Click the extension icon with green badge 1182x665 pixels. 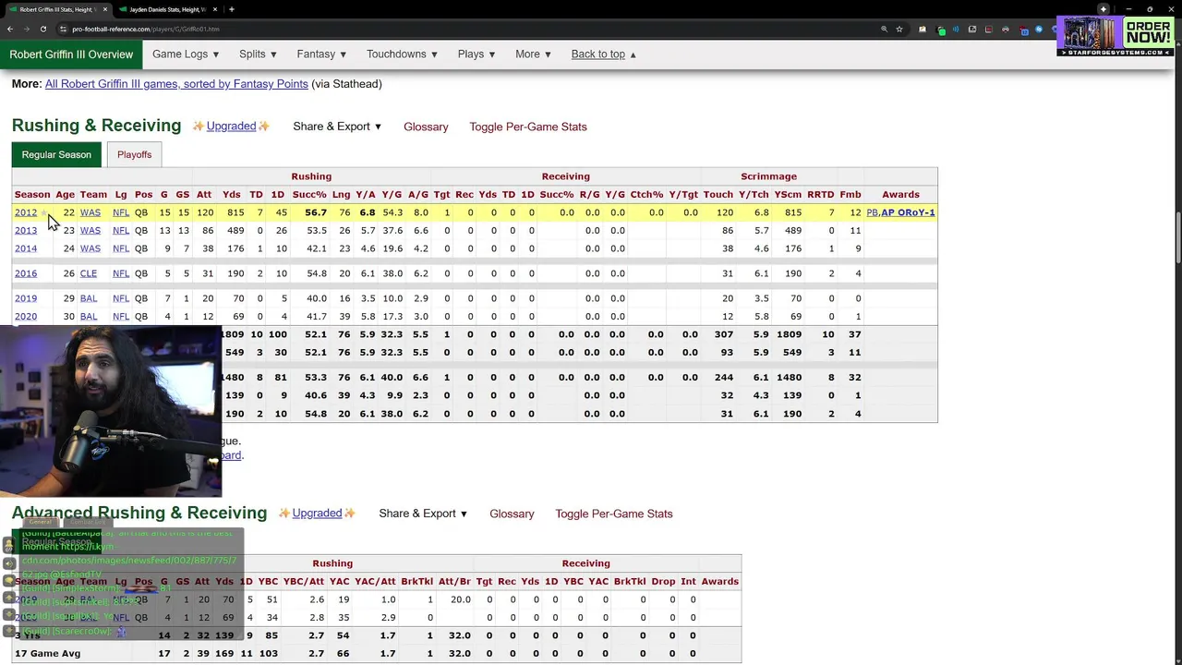[941, 30]
